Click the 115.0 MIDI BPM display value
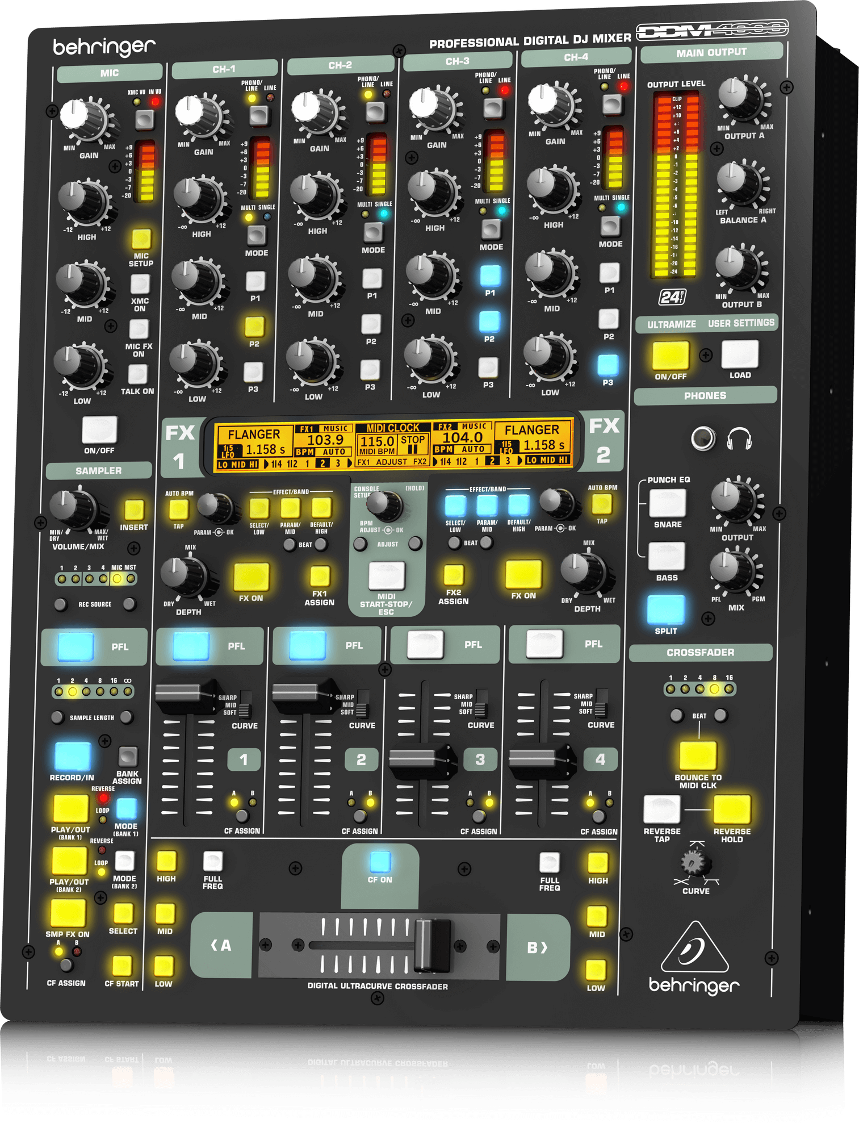 pos(377,441)
